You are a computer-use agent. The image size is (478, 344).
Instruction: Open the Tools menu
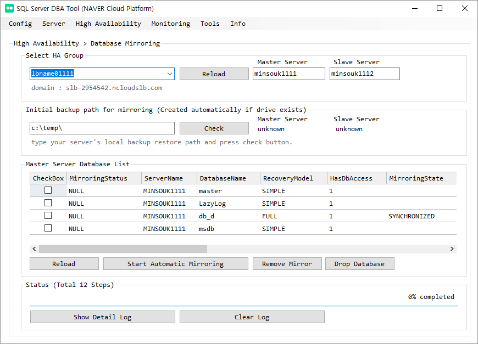pyautogui.click(x=210, y=24)
